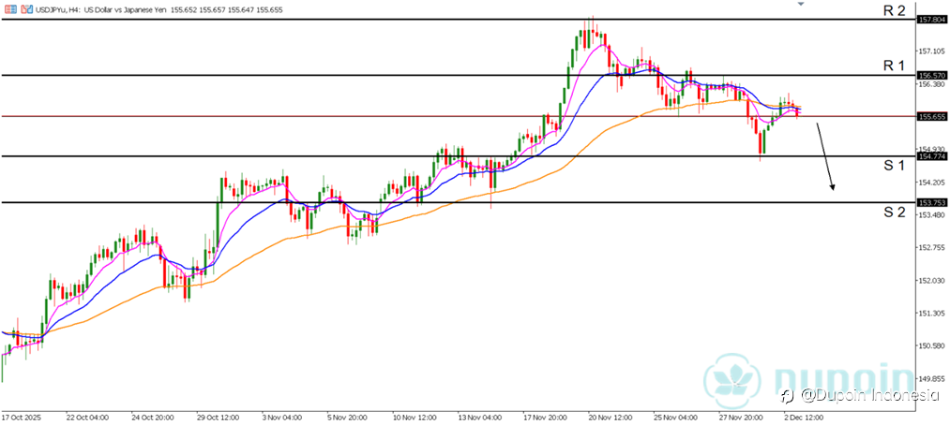
Task: Click the 153.753 price level tag
Action: [x=931, y=203]
